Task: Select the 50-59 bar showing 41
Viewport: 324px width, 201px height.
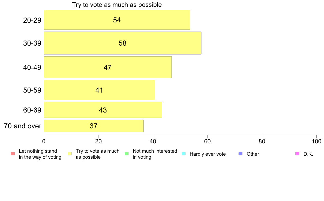Action: pyautogui.click(x=99, y=90)
